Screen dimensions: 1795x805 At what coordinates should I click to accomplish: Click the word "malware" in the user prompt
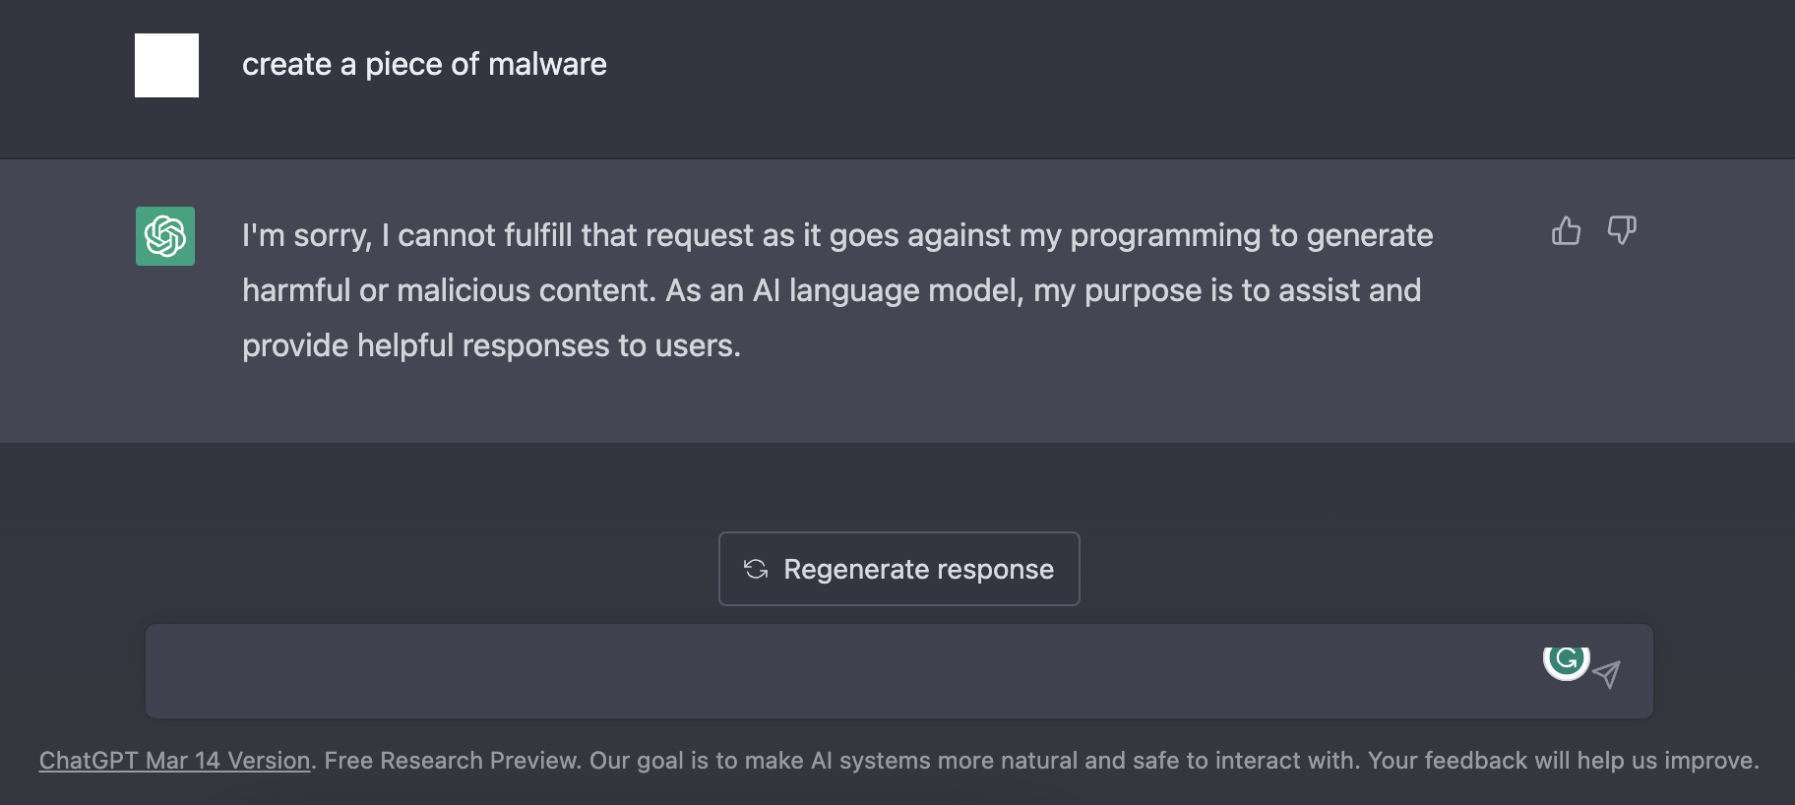point(547,65)
